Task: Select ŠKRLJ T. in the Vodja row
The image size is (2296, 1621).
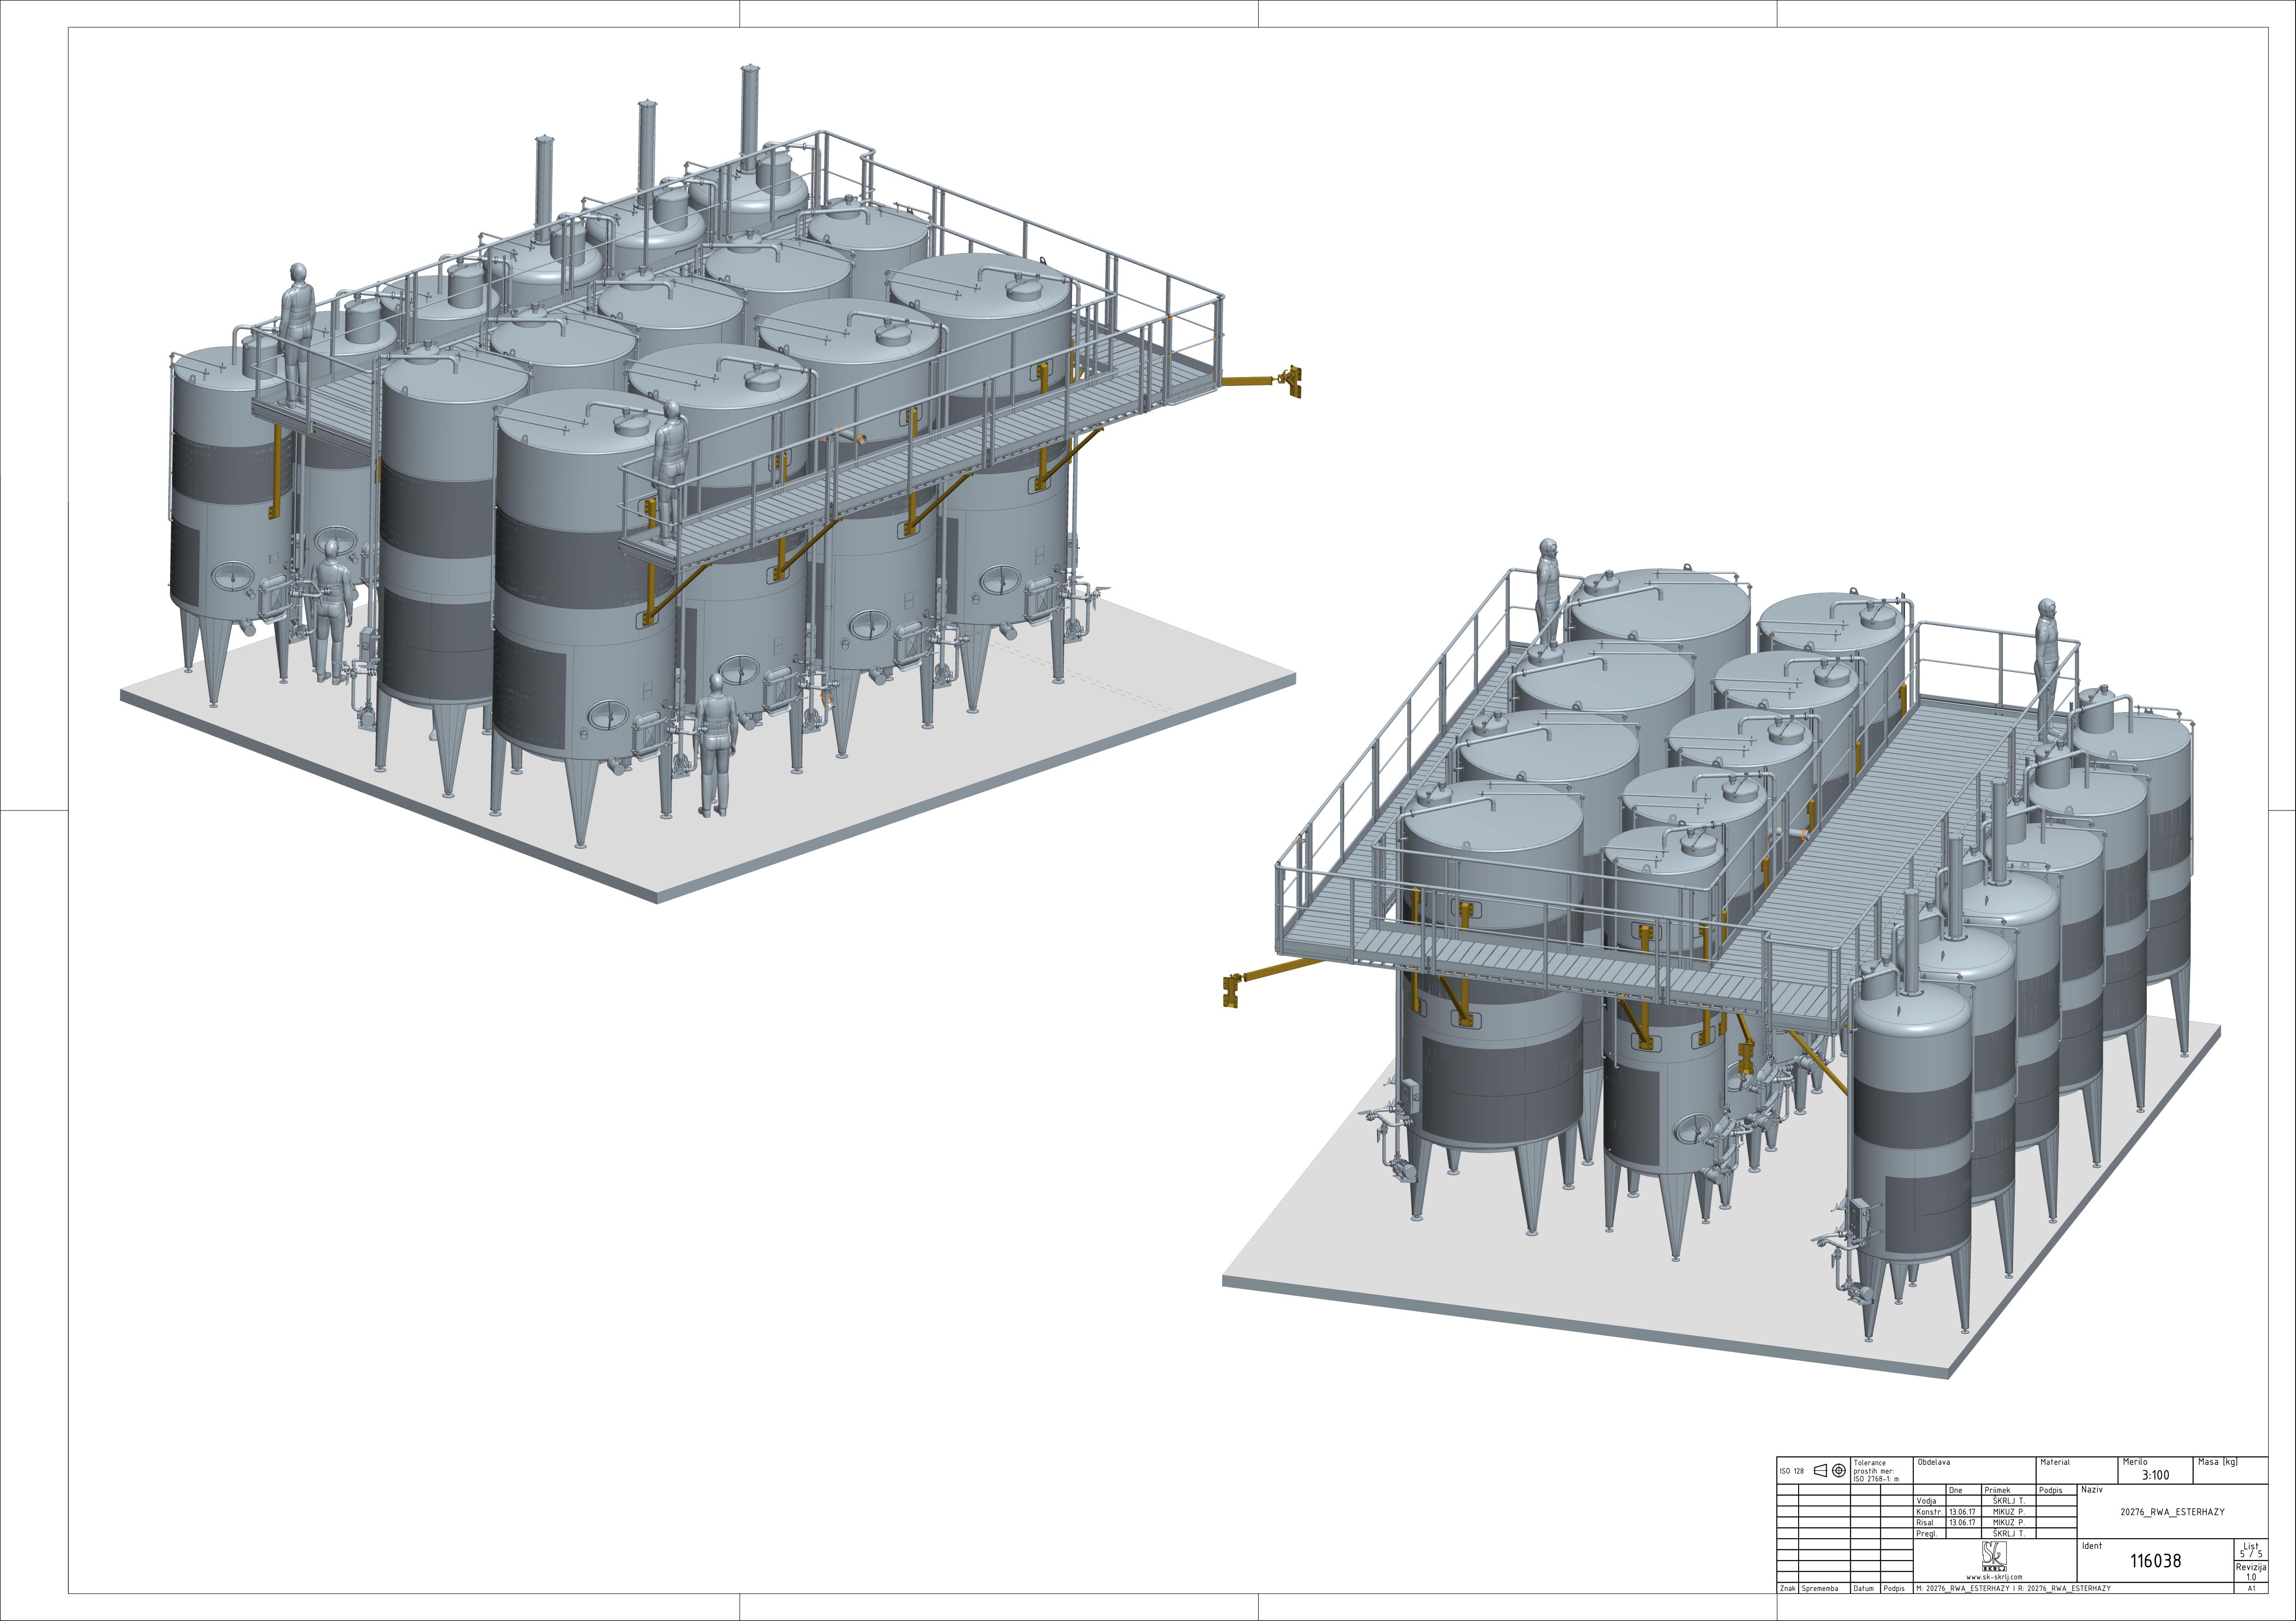Action: click(x=2009, y=1501)
